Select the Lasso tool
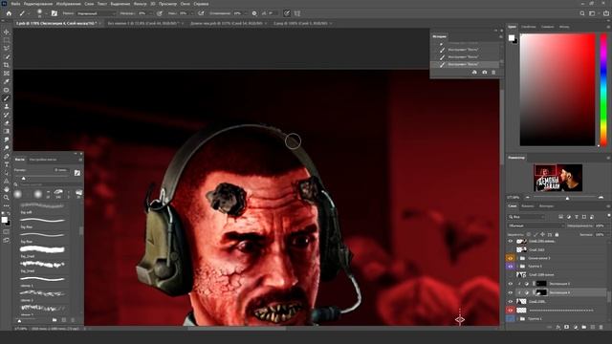This screenshot has height=344, width=612. click(7, 48)
